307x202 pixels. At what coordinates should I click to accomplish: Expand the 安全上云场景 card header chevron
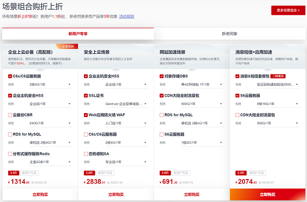(116, 69)
